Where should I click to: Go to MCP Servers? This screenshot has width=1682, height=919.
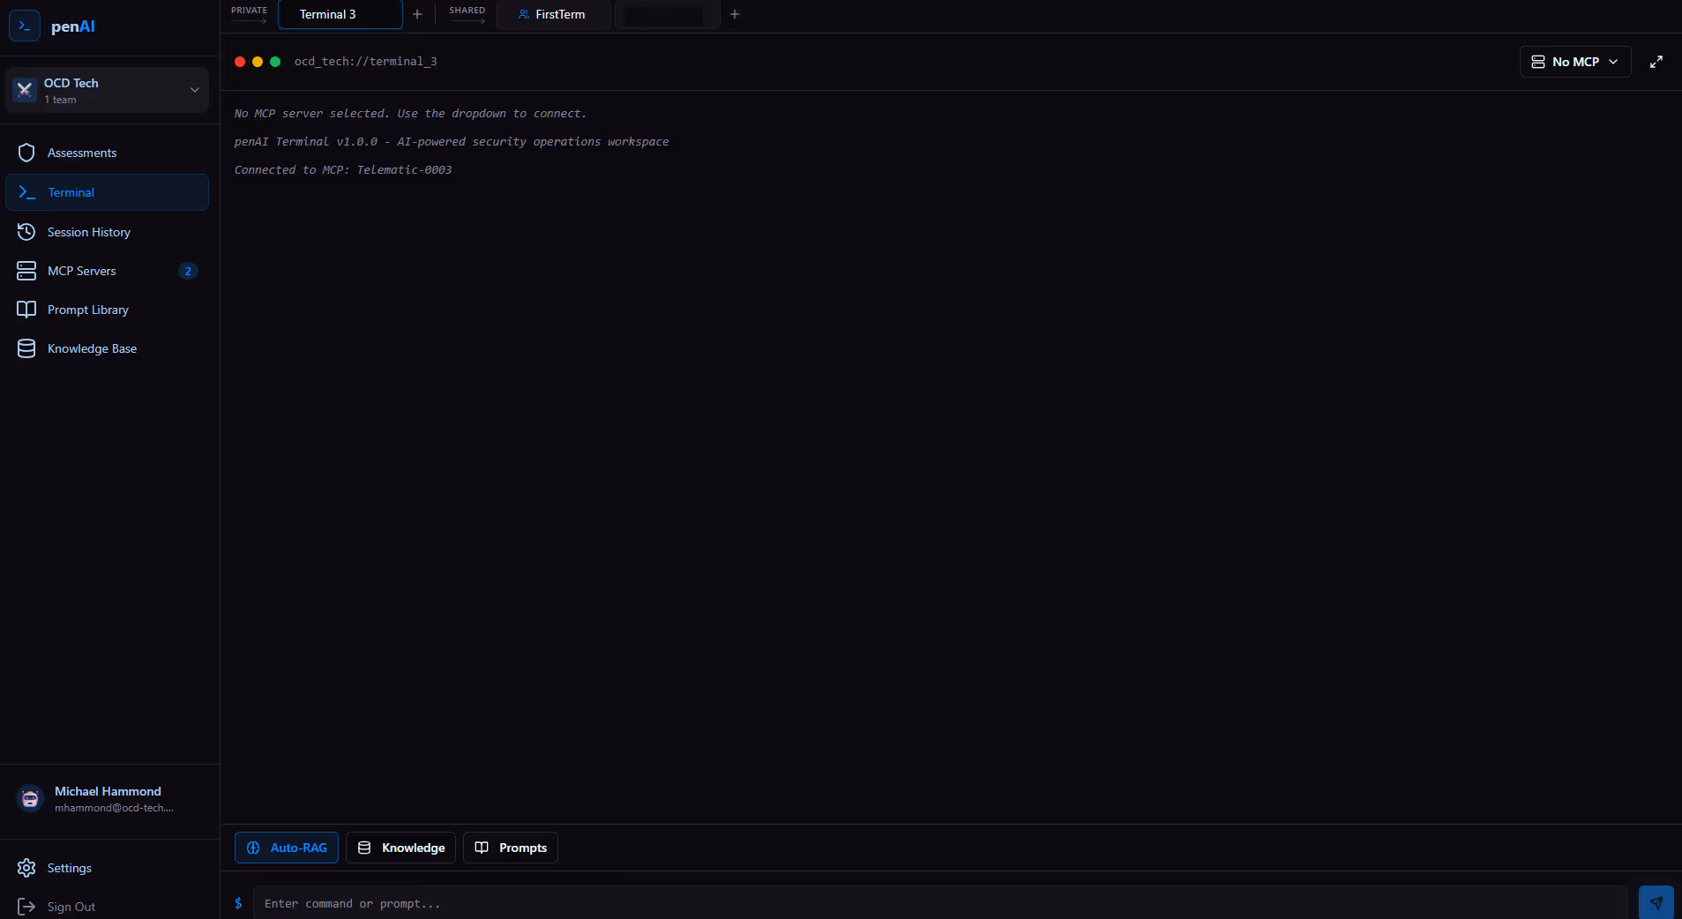click(107, 271)
